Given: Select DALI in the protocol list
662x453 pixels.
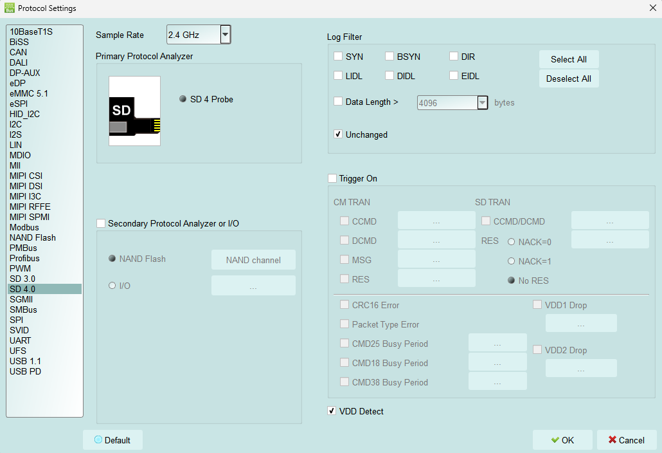Looking at the screenshot, I should point(45,62).
